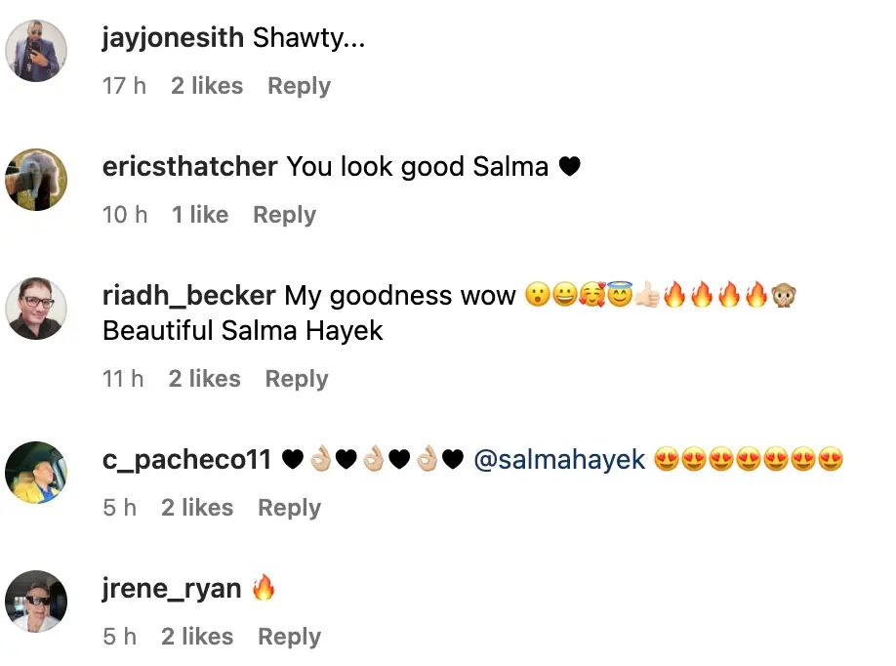Reply to c_pacheco11's comment

[x=289, y=508]
